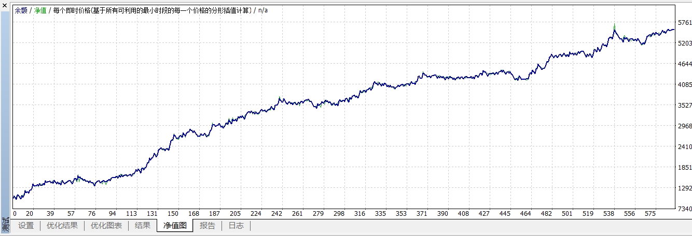Image resolution: width=692 pixels, height=236 pixels.
Task: Click the 5761 value on the Y-axis
Action: (685, 23)
